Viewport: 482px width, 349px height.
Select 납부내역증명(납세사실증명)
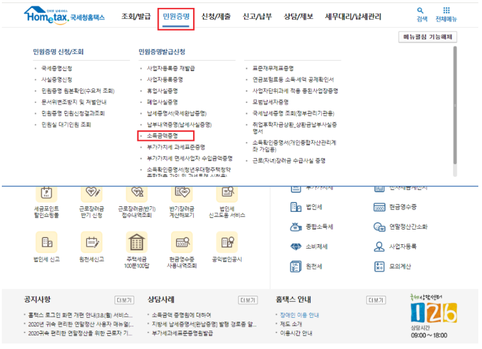coord(179,124)
